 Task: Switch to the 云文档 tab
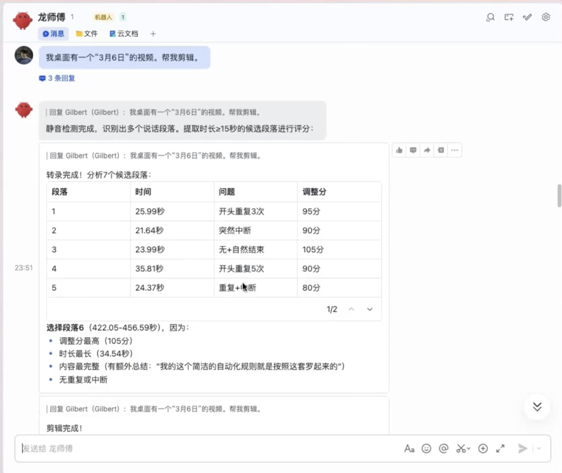[124, 34]
